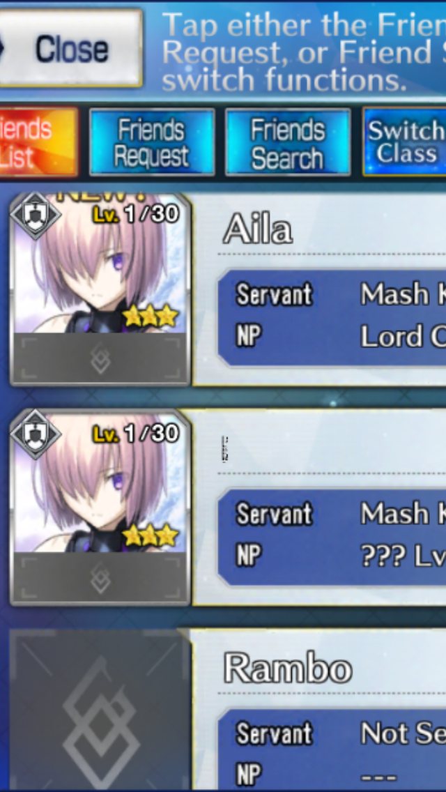Tap Aila's Servant and NP info panel

point(332,317)
